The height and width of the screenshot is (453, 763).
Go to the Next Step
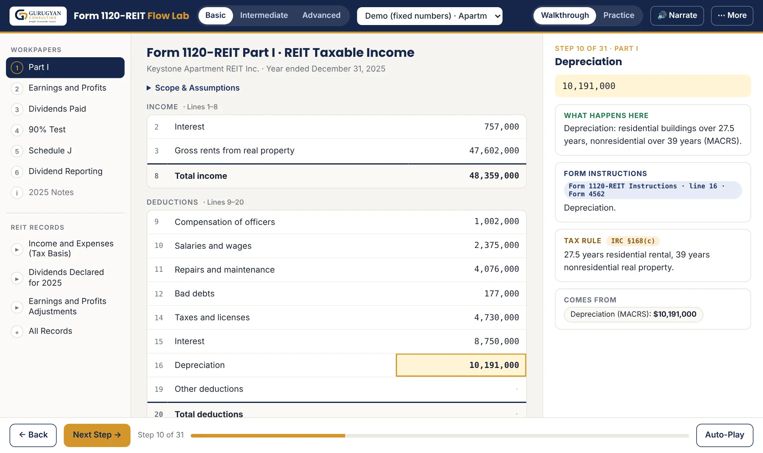(97, 435)
